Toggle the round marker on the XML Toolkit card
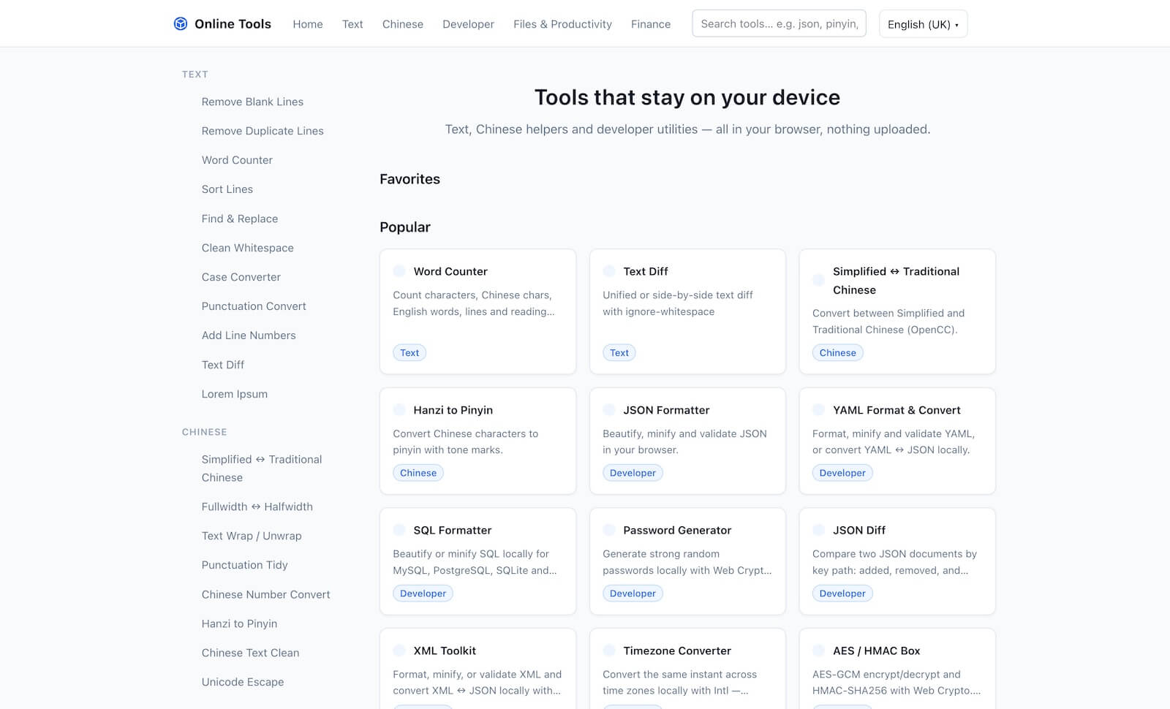This screenshot has width=1170, height=709. (x=399, y=651)
